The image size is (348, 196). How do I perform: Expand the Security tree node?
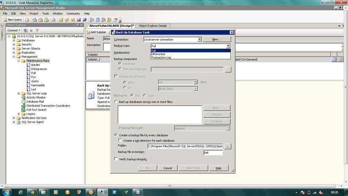click(x=14, y=45)
